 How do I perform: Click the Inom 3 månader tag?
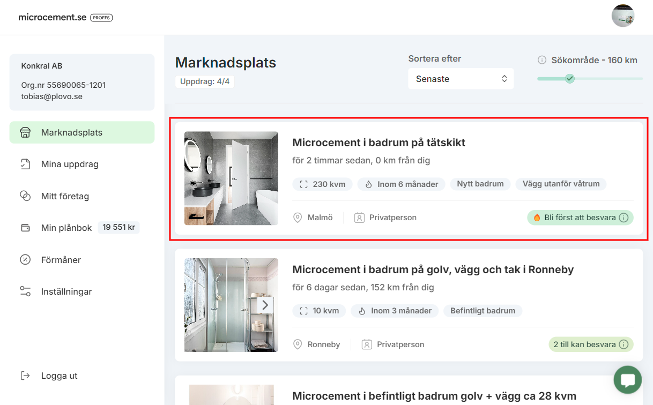point(395,311)
